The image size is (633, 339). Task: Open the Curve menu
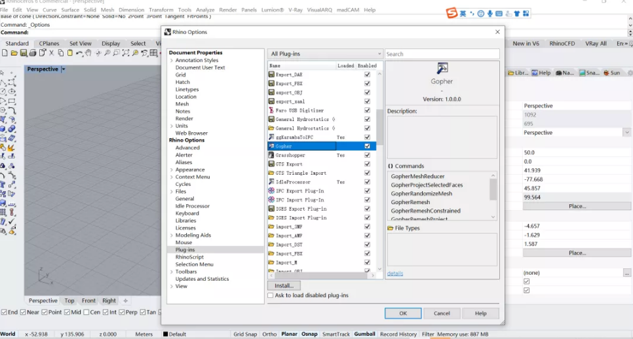tap(50, 10)
